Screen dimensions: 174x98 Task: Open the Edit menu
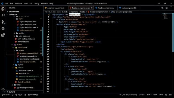tap(11, 4)
